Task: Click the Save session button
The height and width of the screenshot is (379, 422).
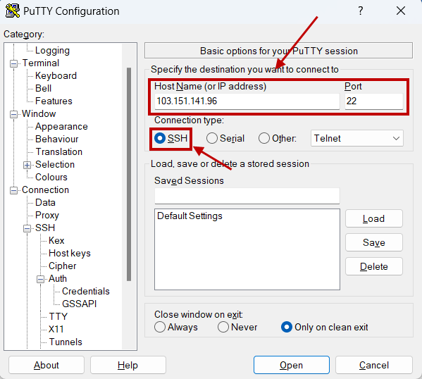Action: (x=374, y=242)
